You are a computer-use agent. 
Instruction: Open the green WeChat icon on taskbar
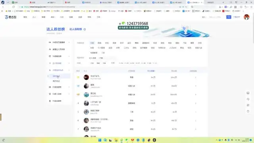[x=127, y=140]
